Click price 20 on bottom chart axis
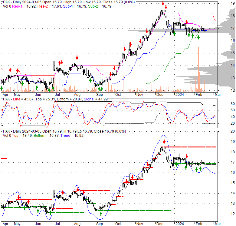Image resolution: width=236 pixels, height=226 pixels. click(x=233, y=131)
